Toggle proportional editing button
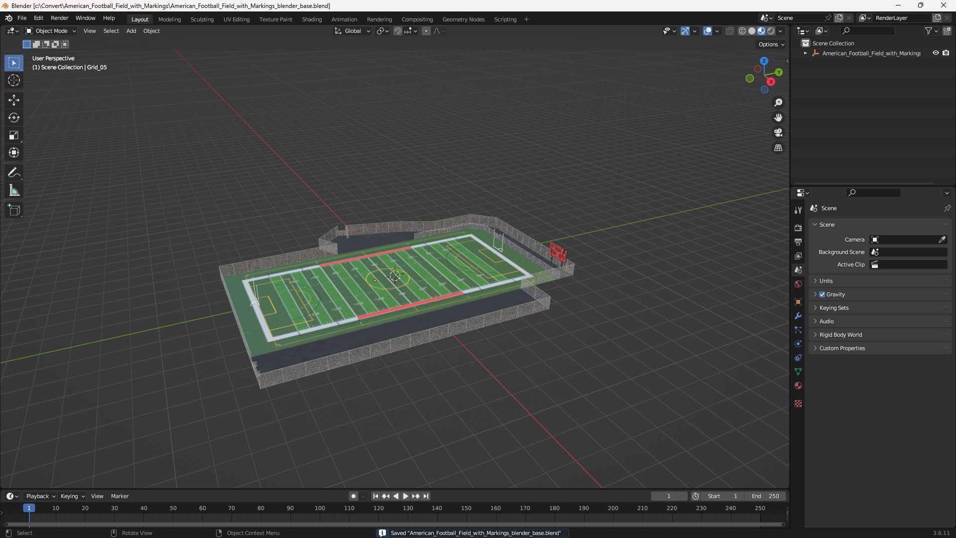The image size is (956, 538). tap(426, 31)
